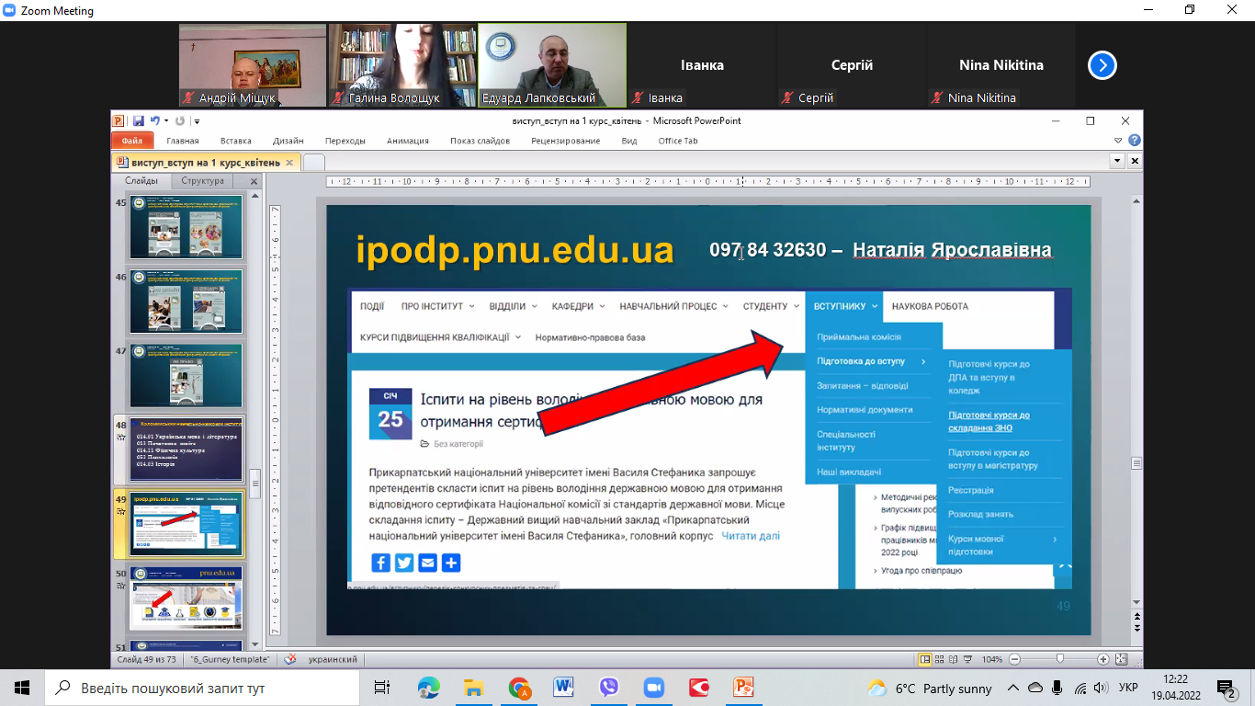Click fit slide to window icon
The image size is (1255, 706).
point(1121,659)
